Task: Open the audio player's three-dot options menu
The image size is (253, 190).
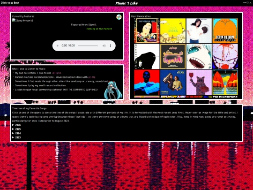Action: pos(111,46)
